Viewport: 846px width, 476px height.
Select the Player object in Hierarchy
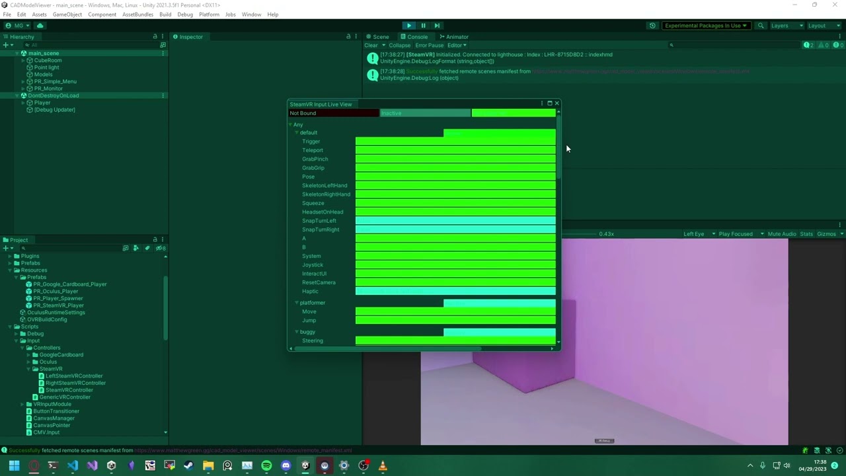[x=42, y=103]
